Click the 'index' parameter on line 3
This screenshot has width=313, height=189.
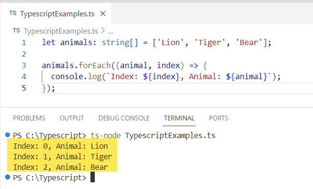click(x=168, y=66)
